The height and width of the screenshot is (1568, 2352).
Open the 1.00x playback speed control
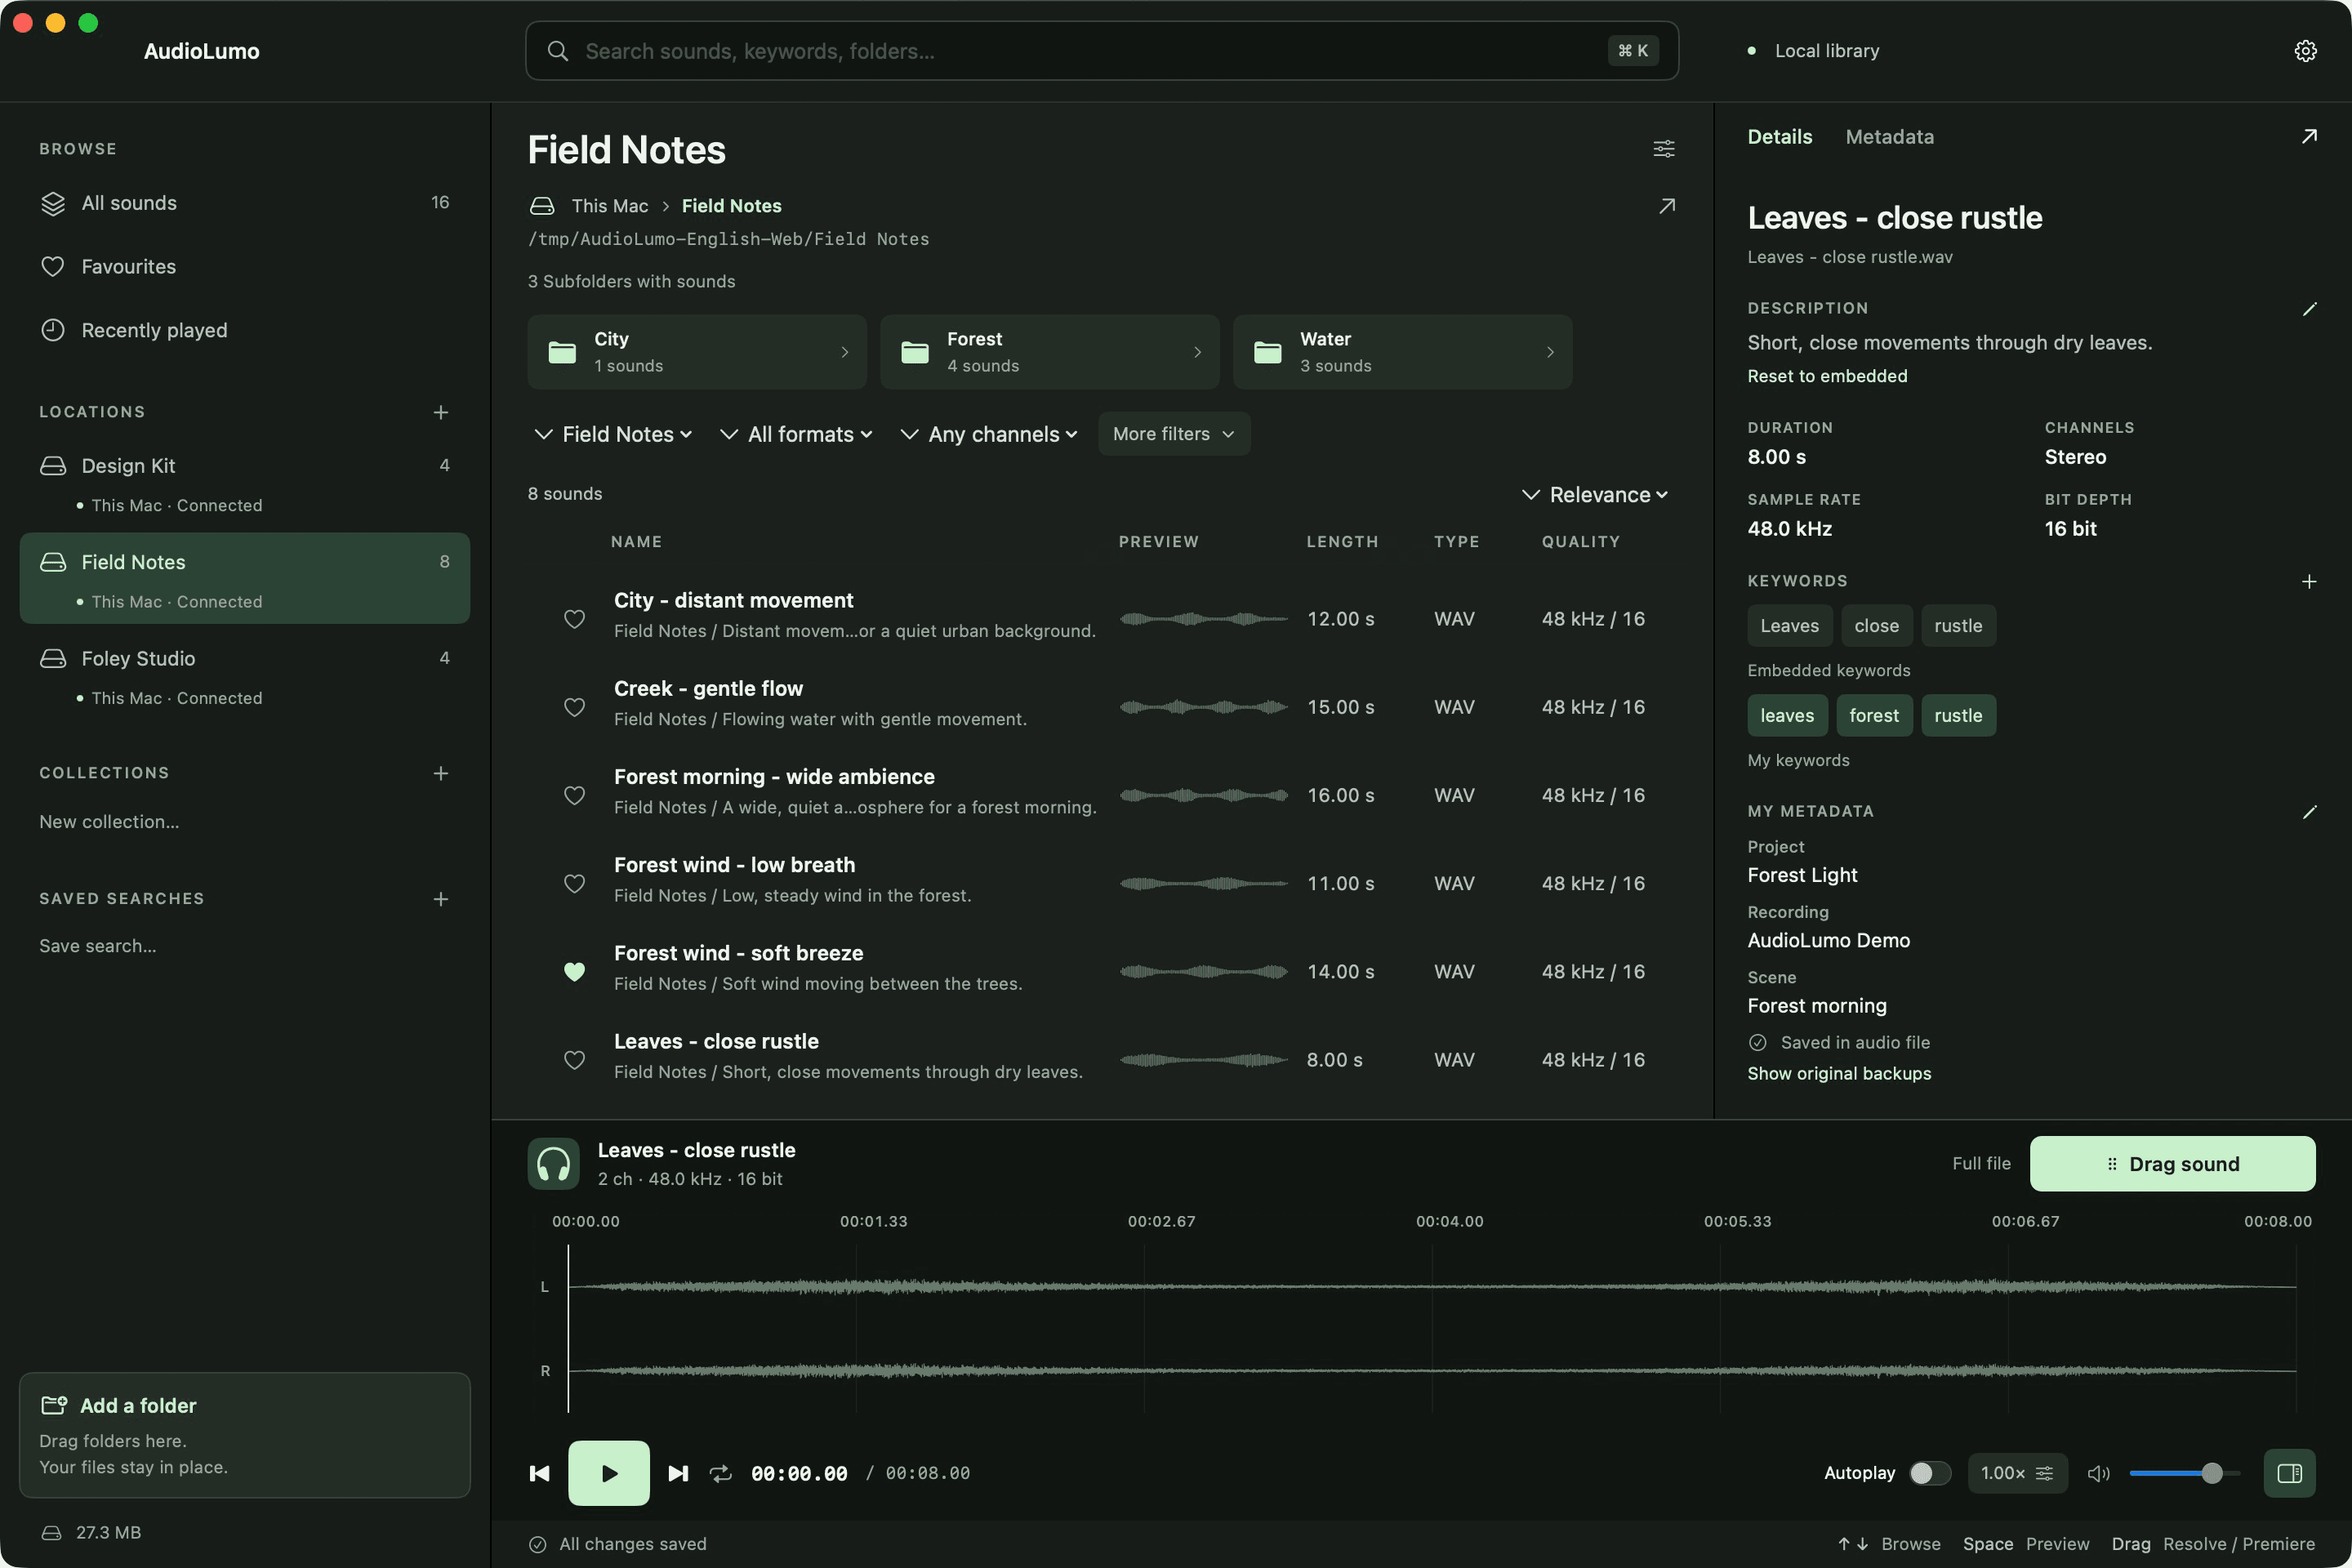click(2017, 1473)
